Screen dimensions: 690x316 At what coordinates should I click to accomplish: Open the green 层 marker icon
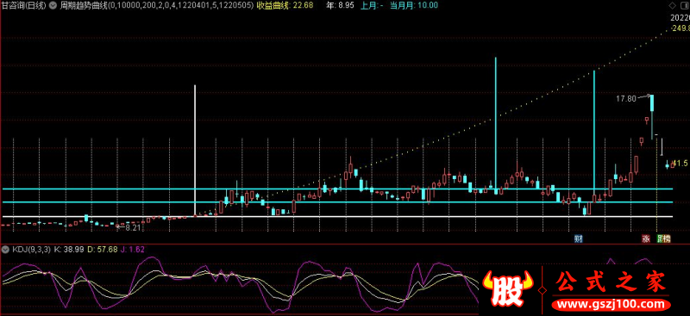[x=660, y=239]
